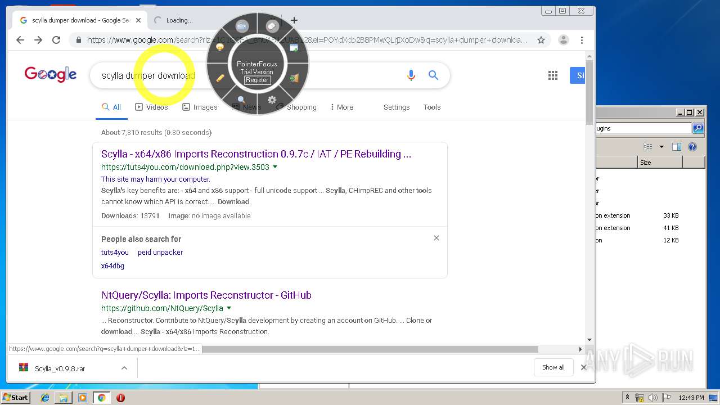
Task: Open Help in the Explorer window
Action: pos(692,147)
